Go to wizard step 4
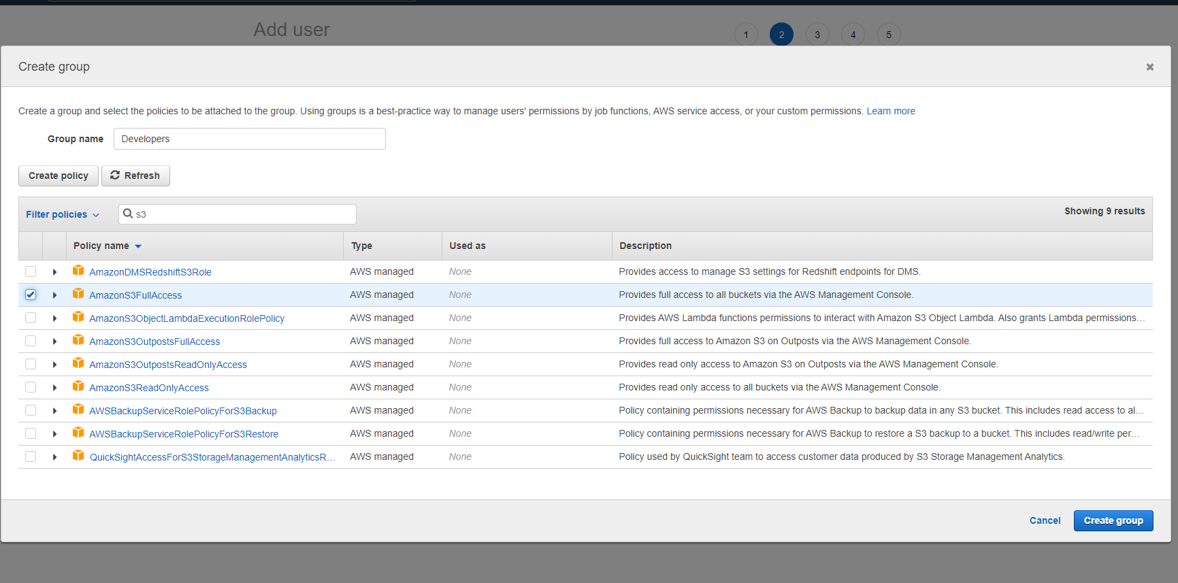Image resolution: width=1178 pixels, height=583 pixels. click(x=853, y=35)
